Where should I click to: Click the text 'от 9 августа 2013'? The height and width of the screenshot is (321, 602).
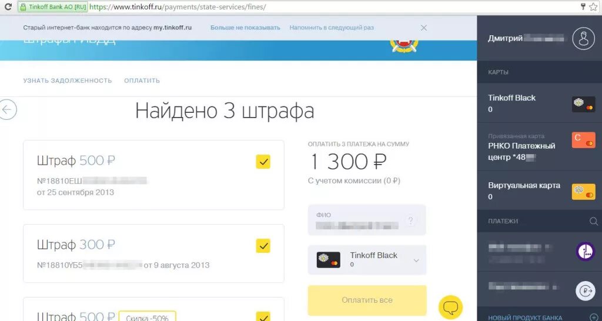pos(176,265)
